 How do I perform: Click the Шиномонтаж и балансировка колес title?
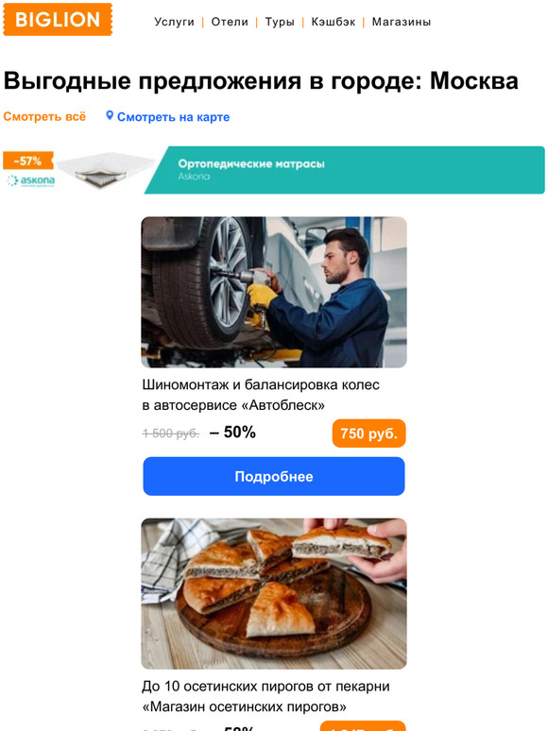tap(260, 395)
